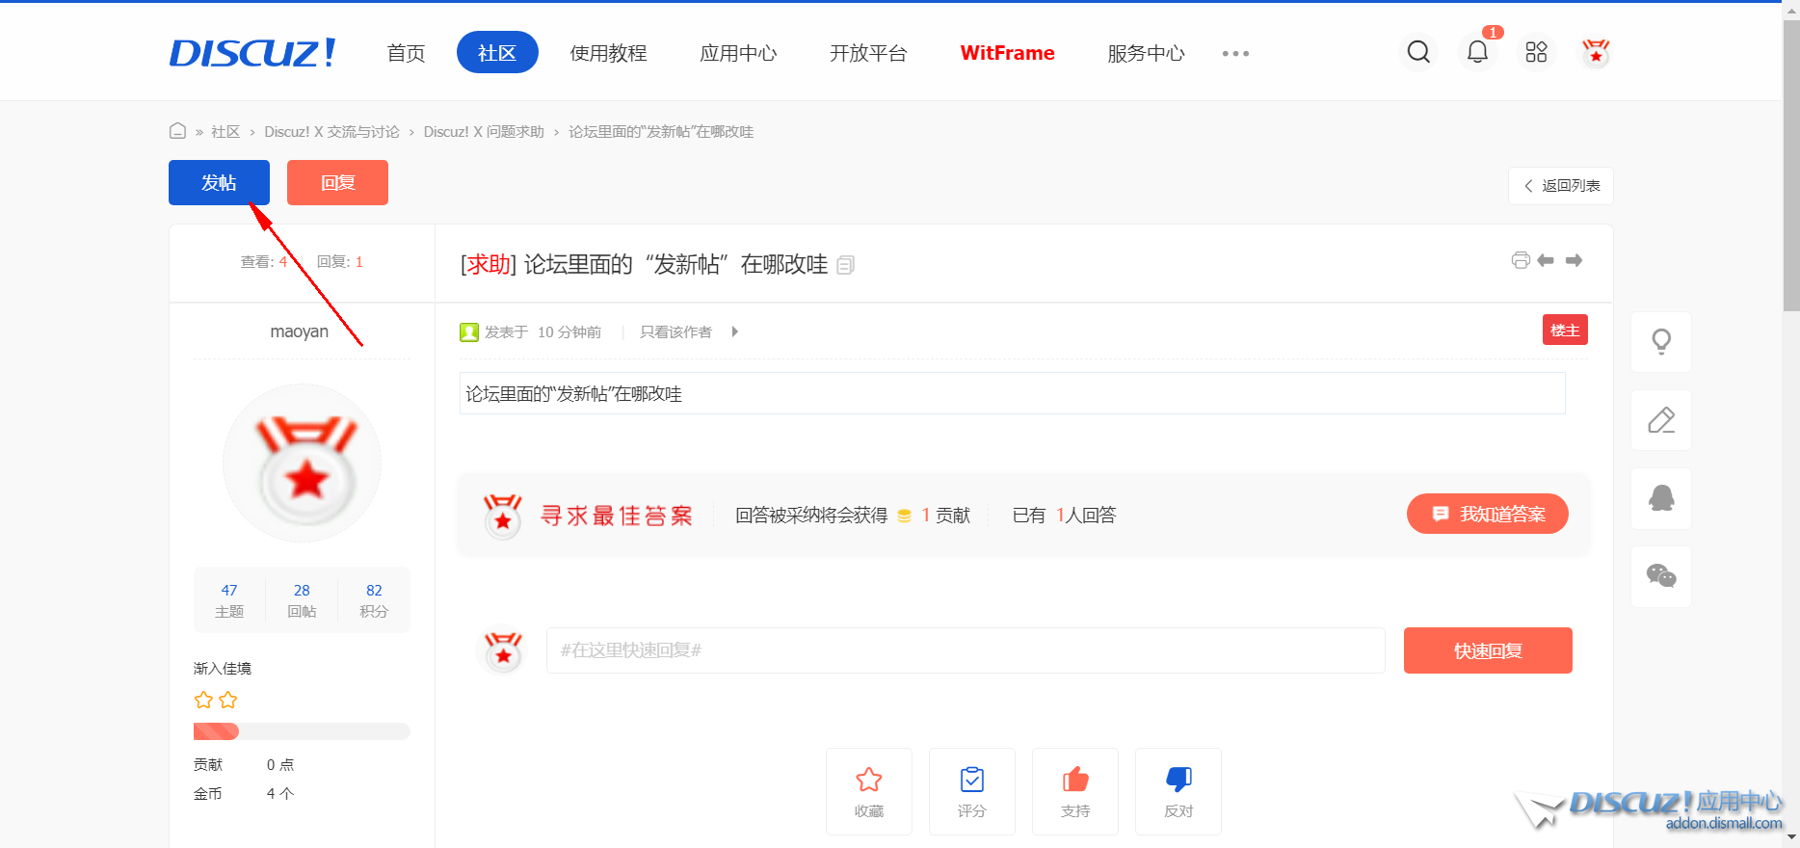Screen dimensions: 1800x848
Task: Open the search magnifier icon
Action: 1418,52
